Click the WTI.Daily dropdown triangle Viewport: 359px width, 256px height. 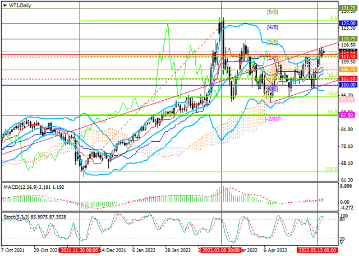(x=4, y=4)
